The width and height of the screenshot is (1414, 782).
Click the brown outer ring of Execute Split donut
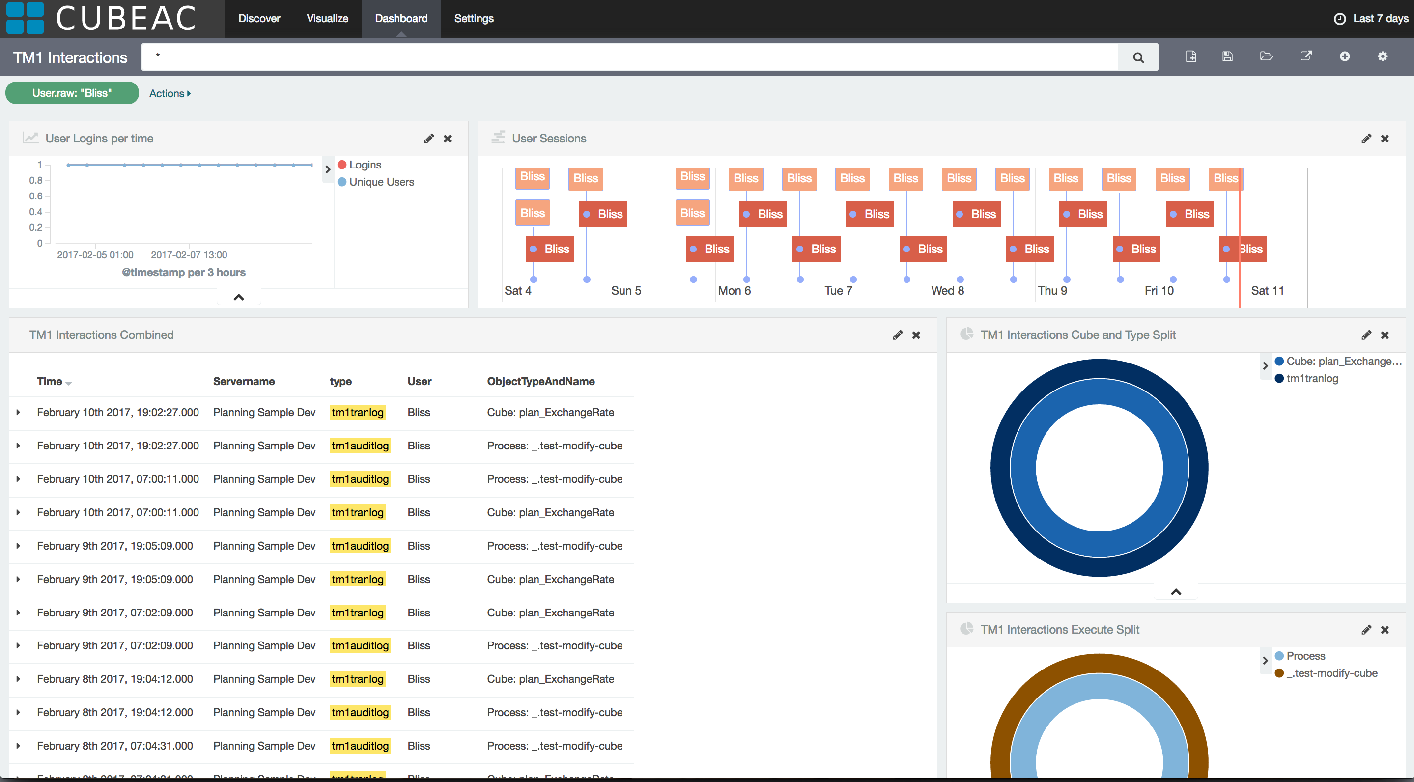(1099, 663)
